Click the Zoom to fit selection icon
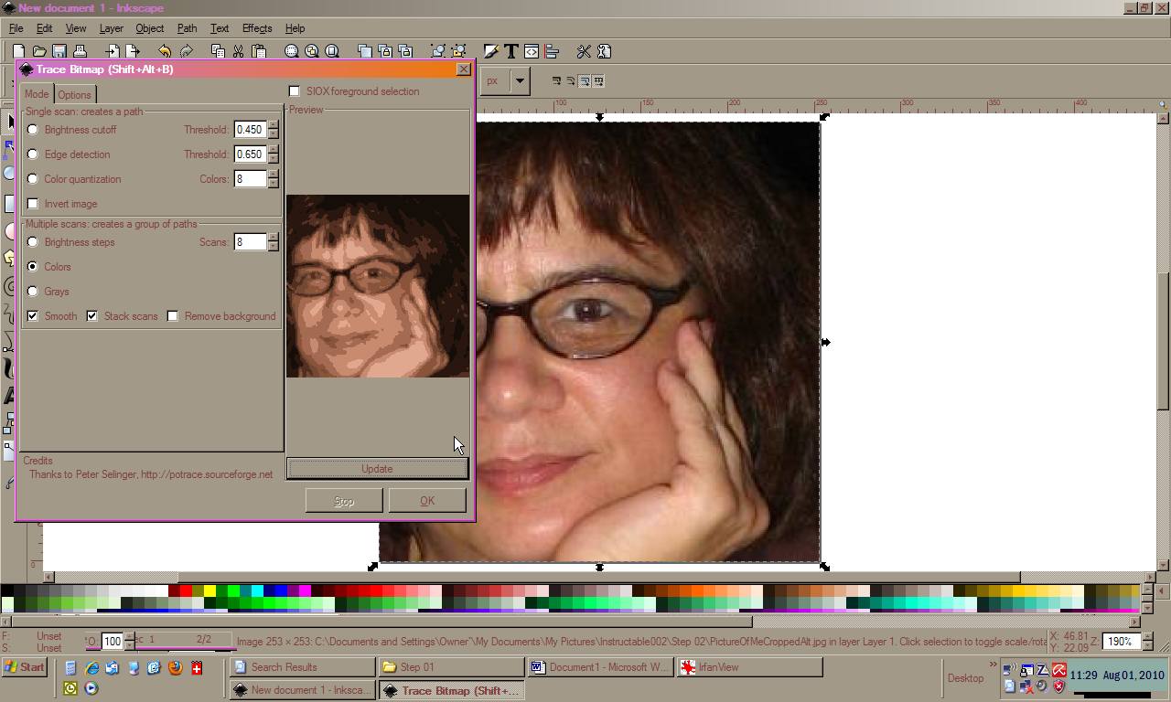 [292, 52]
